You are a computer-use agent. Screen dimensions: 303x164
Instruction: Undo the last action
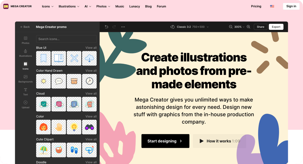(107, 27)
